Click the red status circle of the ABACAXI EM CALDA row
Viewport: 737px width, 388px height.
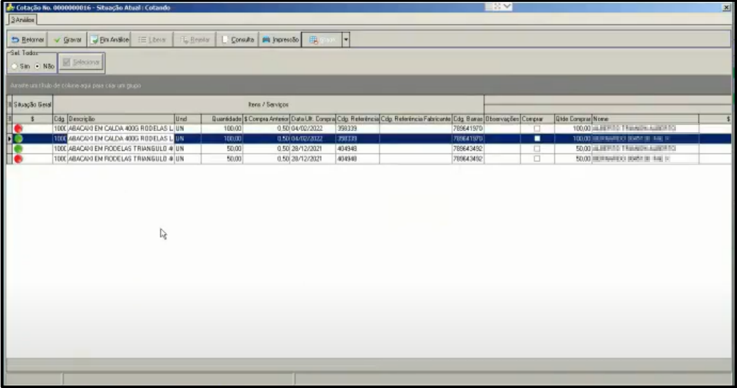pos(19,129)
